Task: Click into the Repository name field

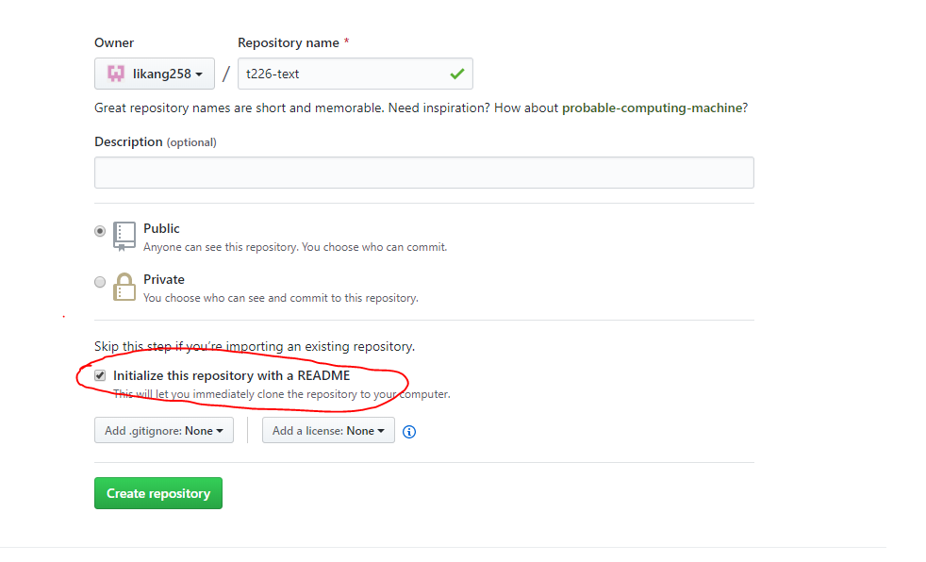Action: click(x=355, y=74)
